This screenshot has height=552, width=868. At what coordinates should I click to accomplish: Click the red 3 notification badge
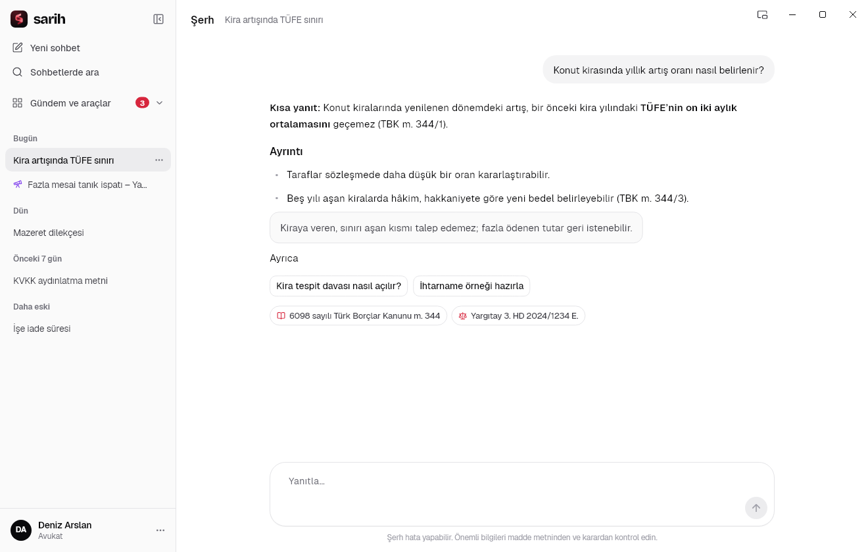coord(142,103)
